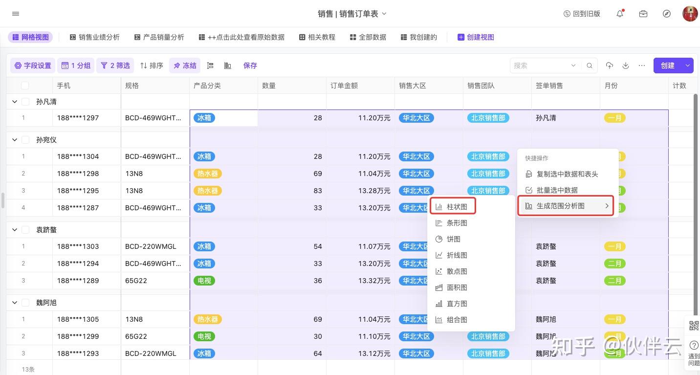This screenshot has height=375, width=700.
Task: Open the notification bell
Action: pos(620,14)
